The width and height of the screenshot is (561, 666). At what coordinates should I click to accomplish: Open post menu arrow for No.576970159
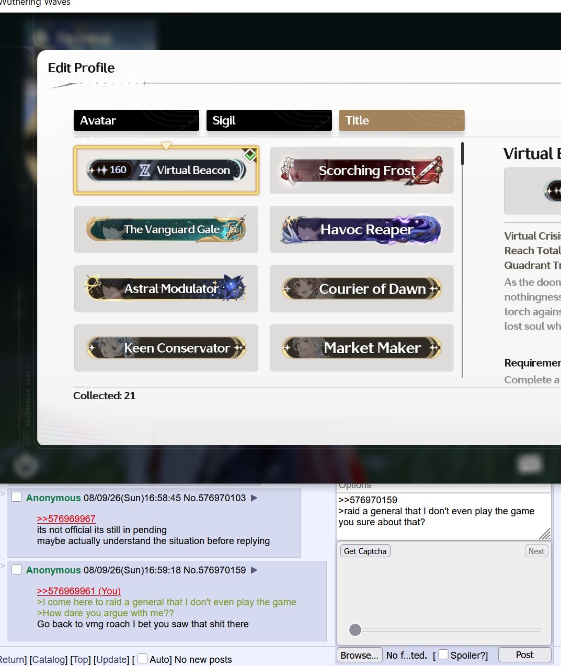[x=254, y=570]
